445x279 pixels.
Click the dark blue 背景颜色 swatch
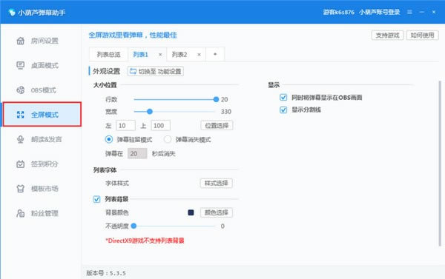pyautogui.click(x=191, y=212)
